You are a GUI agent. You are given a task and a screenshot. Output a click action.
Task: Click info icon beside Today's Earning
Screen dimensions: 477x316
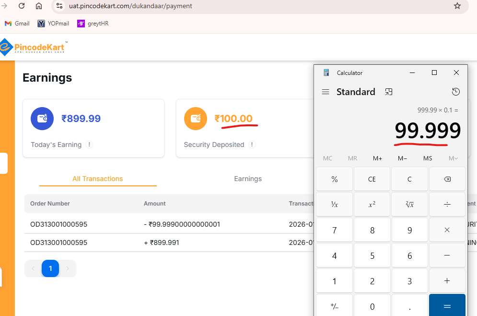pyautogui.click(x=89, y=145)
